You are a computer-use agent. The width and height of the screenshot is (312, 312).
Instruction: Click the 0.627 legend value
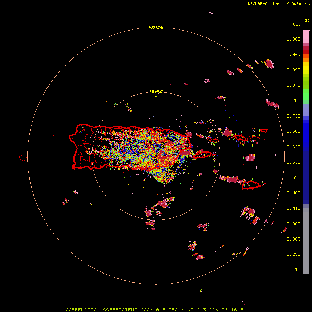pyautogui.click(x=294, y=147)
